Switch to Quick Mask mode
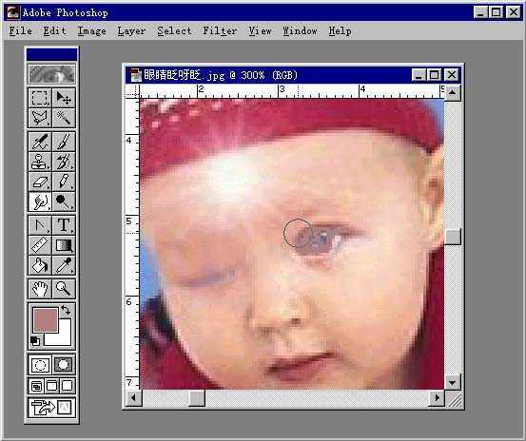Image resolution: width=526 pixels, height=441 pixels. coord(64,365)
